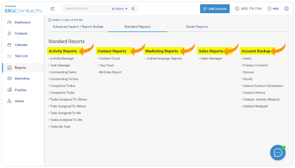Screen dimensions: 295x168
Task: Click the Activity Reports heading
Action: [63, 51]
